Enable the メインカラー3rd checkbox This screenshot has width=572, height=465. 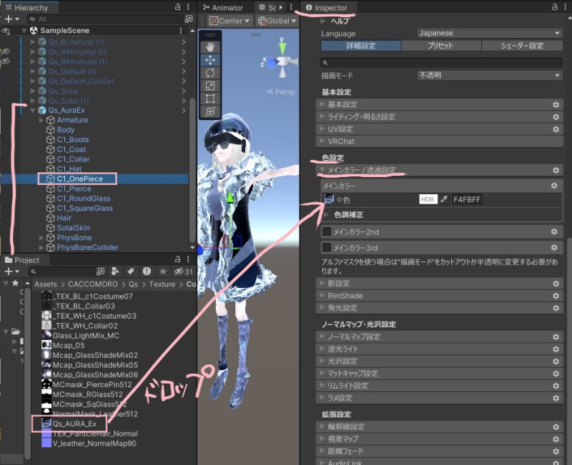pyautogui.click(x=327, y=247)
